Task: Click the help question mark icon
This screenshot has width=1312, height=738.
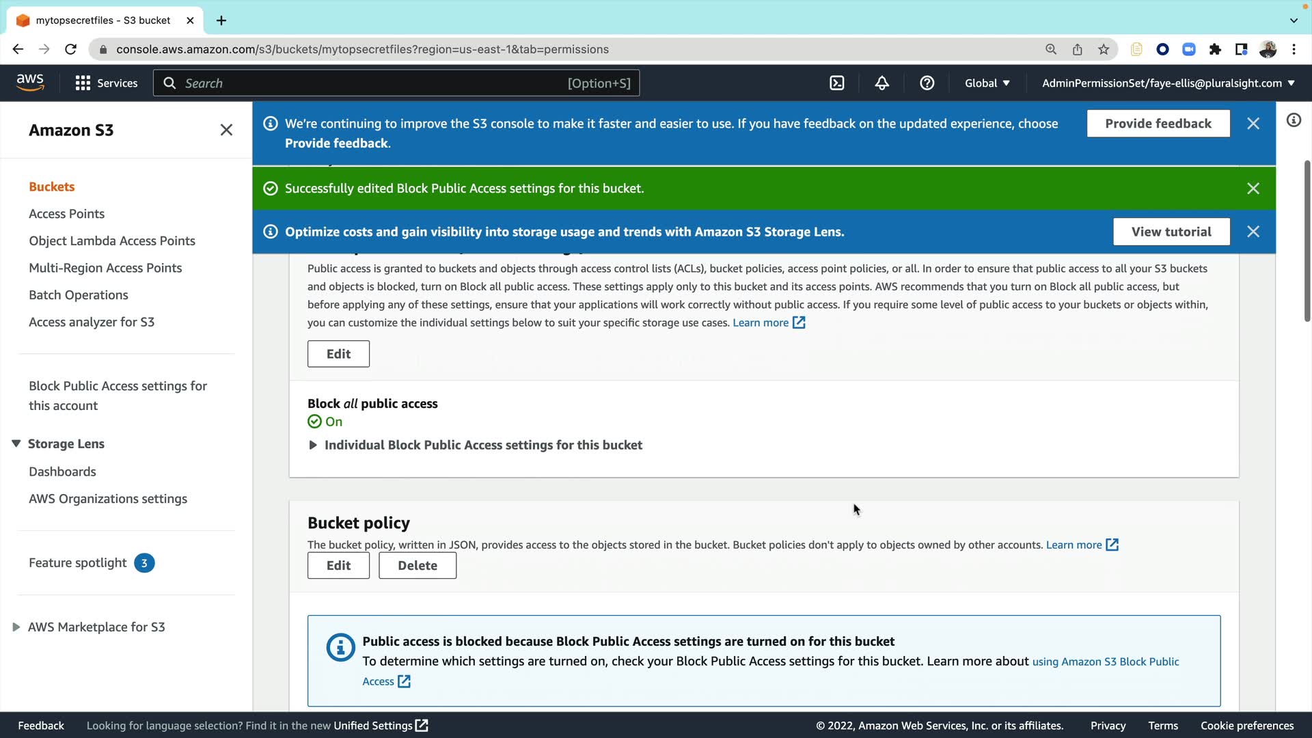Action: (927, 83)
